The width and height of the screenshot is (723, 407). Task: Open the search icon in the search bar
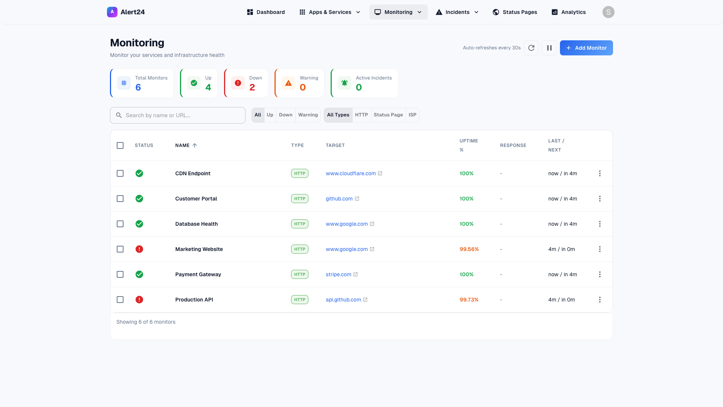pos(119,115)
